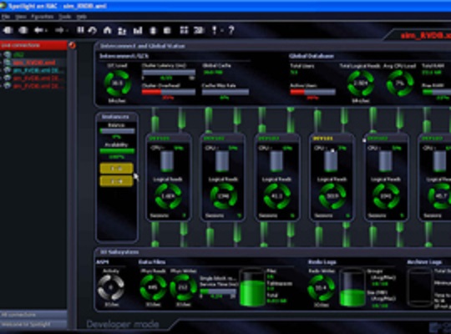Screen dimensions: 451x334
Task: Click the empty Archive Logs cylinder
Action: pos(419,288)
